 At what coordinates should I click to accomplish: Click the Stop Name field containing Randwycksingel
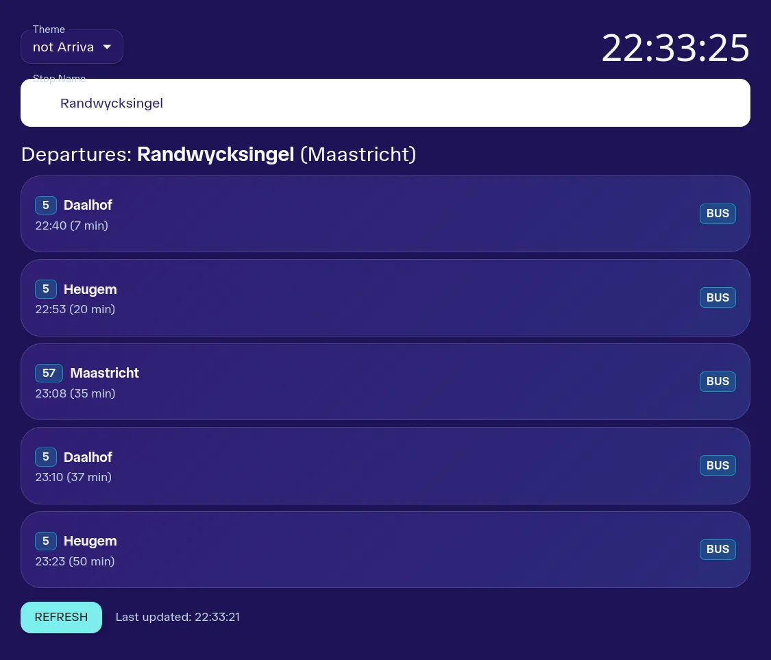385,103
